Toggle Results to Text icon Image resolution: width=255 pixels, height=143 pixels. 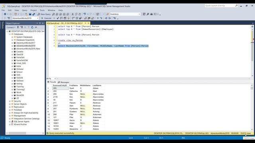[86, 18]
